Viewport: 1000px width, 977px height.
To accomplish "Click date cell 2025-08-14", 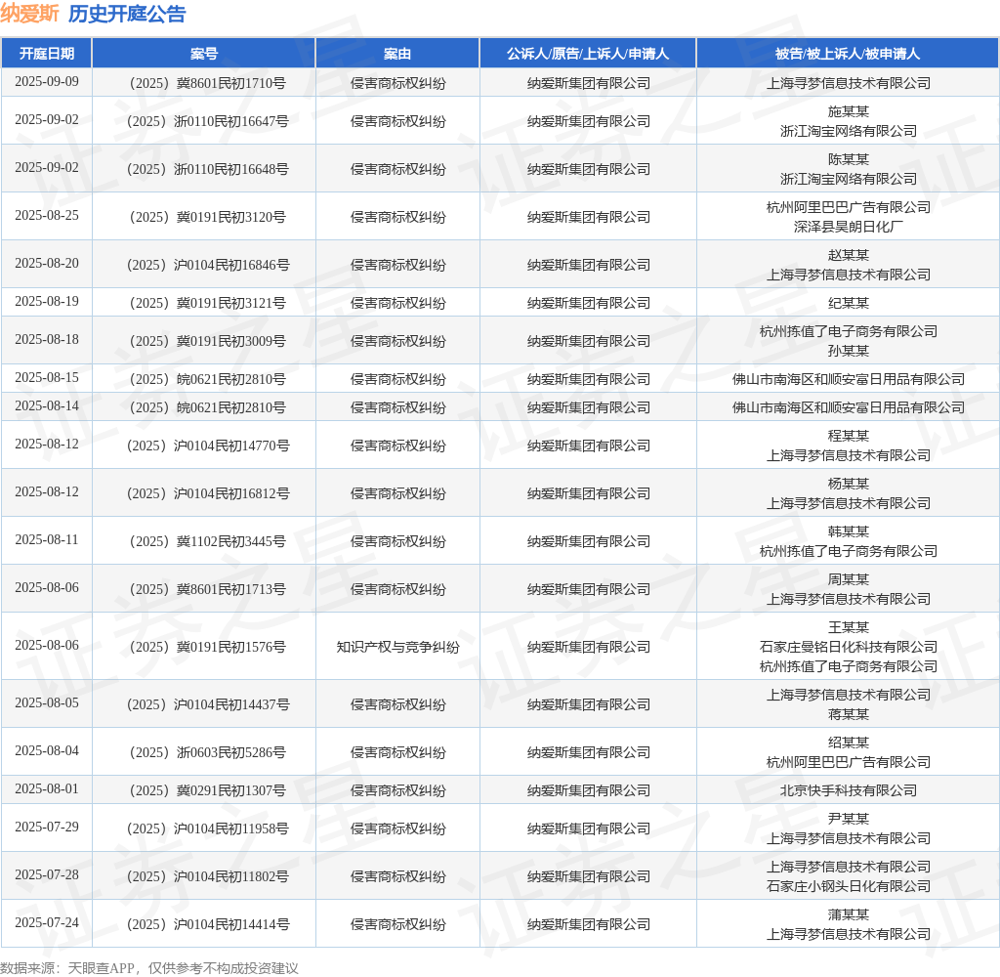I will click(47, 405).
